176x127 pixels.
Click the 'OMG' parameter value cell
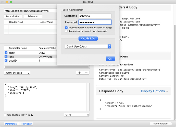point(47,53)
